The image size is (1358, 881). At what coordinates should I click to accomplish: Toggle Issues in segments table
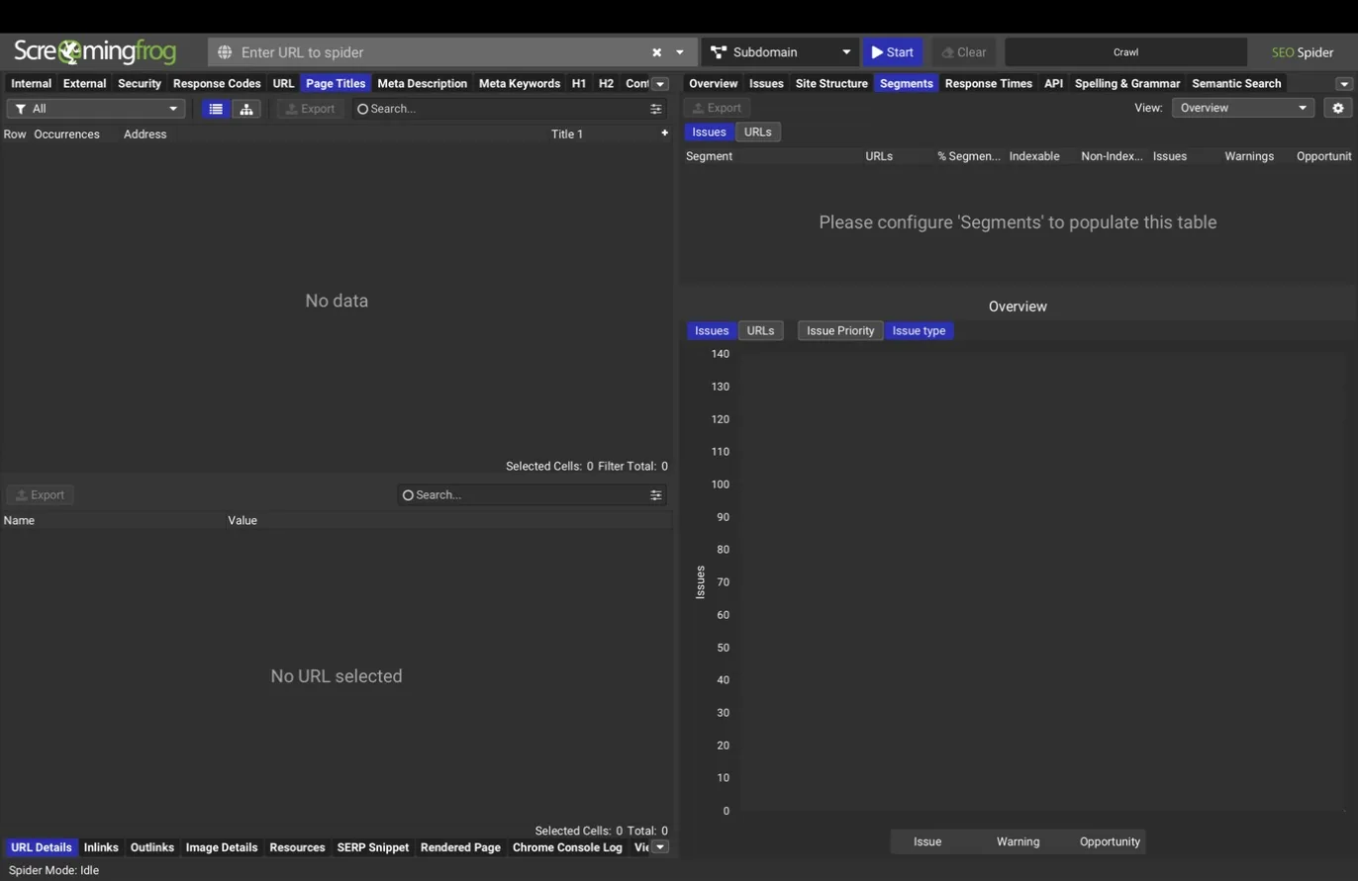click(x=709, y=132)
